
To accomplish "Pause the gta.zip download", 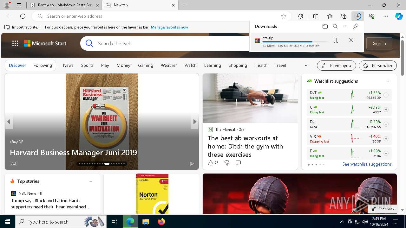I will coord(336,40).
